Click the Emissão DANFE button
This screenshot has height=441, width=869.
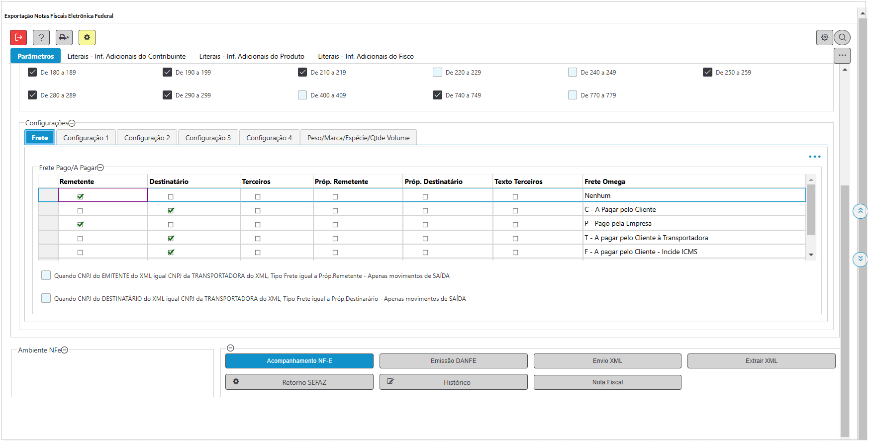coord(453,361)
